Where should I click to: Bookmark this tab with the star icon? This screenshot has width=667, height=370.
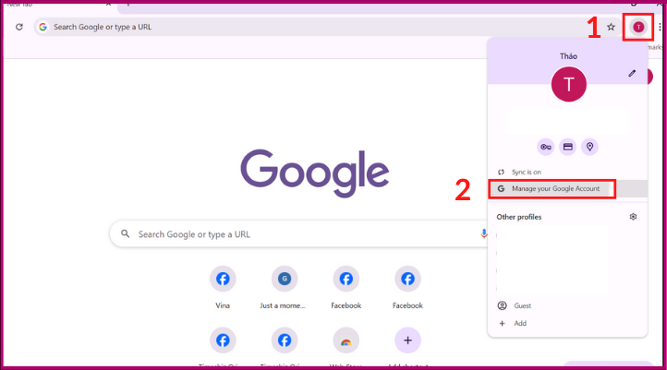click(x=611, y=27)
